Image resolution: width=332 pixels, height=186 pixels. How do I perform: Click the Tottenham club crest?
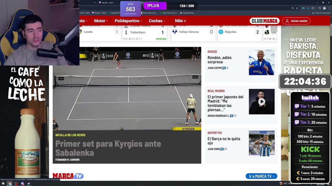tap(126, 32)
